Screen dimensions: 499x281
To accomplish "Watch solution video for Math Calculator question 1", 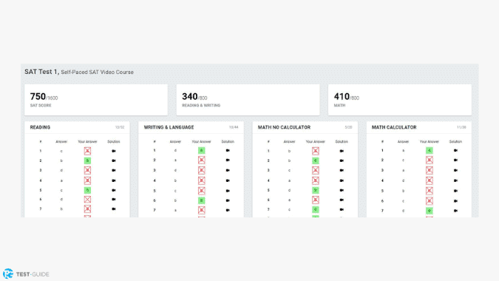I will pyautogui.click(x=455, y=151).
